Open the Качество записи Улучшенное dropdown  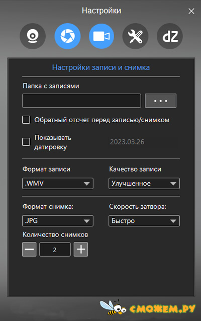[x=144, y=183]
